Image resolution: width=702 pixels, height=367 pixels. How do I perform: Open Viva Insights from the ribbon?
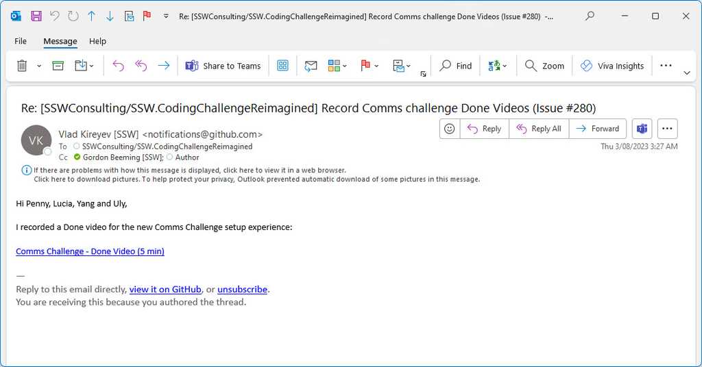coord(612,66)
